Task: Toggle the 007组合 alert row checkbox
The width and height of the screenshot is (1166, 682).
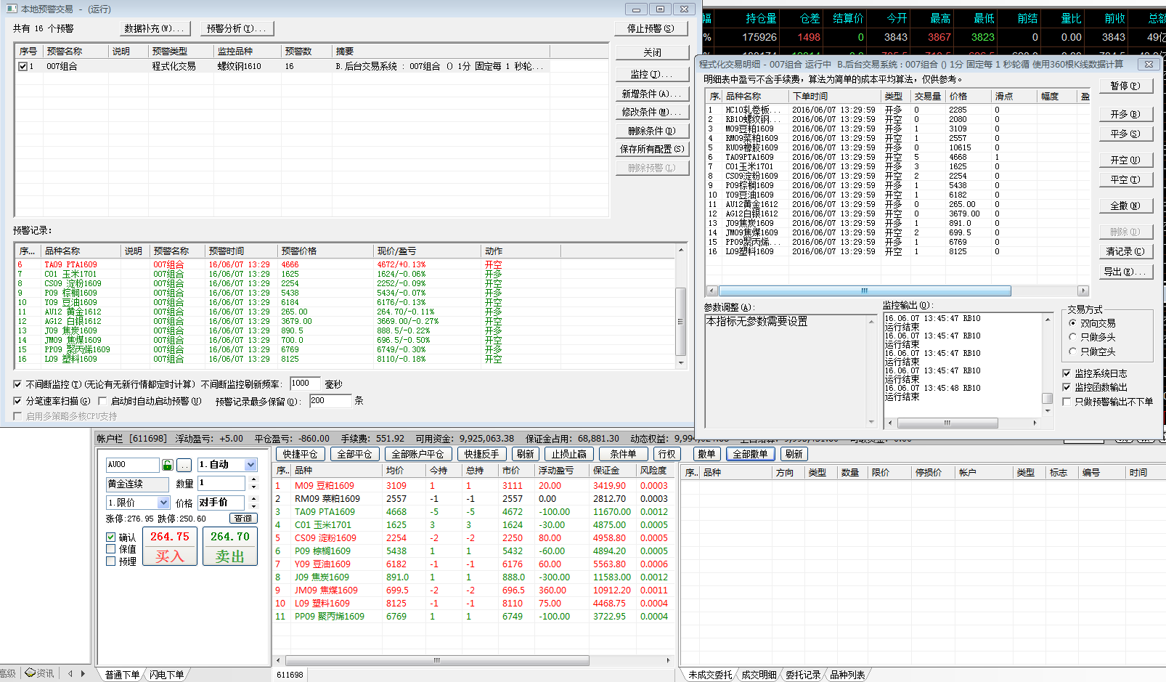Action: coord(23,66)
